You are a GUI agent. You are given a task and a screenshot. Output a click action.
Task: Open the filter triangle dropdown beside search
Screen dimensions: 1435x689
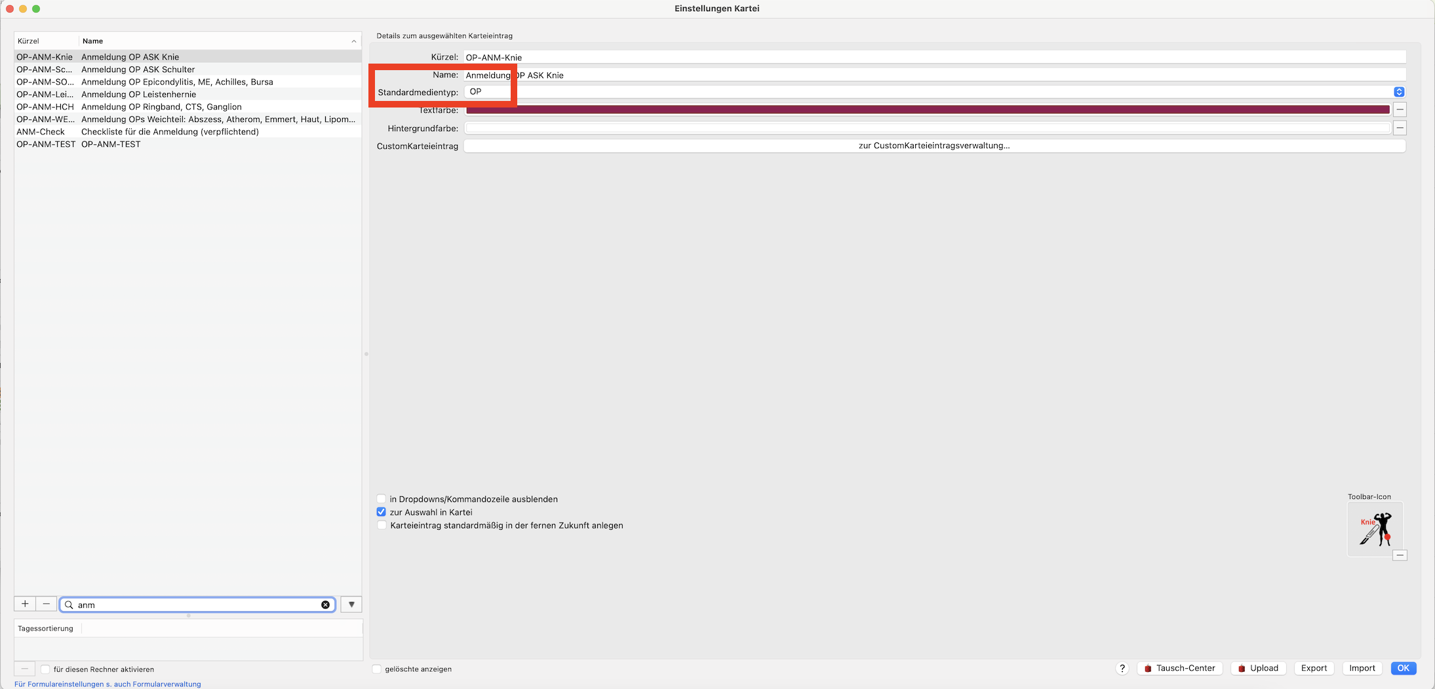pos(351,604)
